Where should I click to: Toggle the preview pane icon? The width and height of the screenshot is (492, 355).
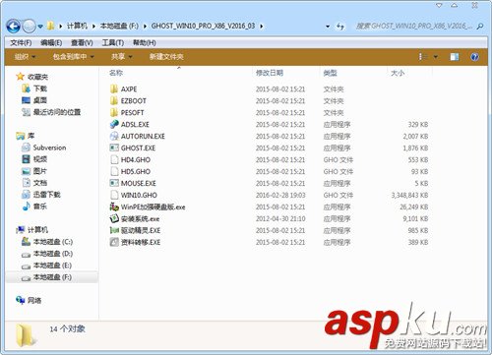point(455,57)
